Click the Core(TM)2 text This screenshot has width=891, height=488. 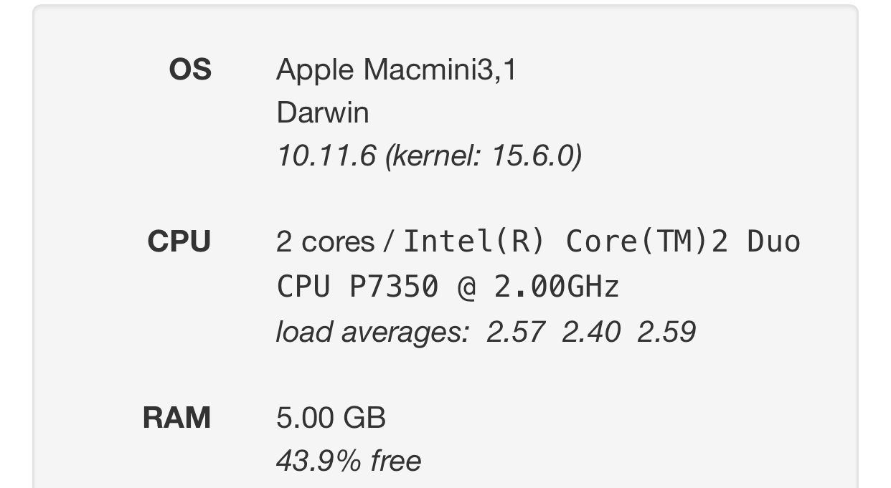(x=646, y=241)
